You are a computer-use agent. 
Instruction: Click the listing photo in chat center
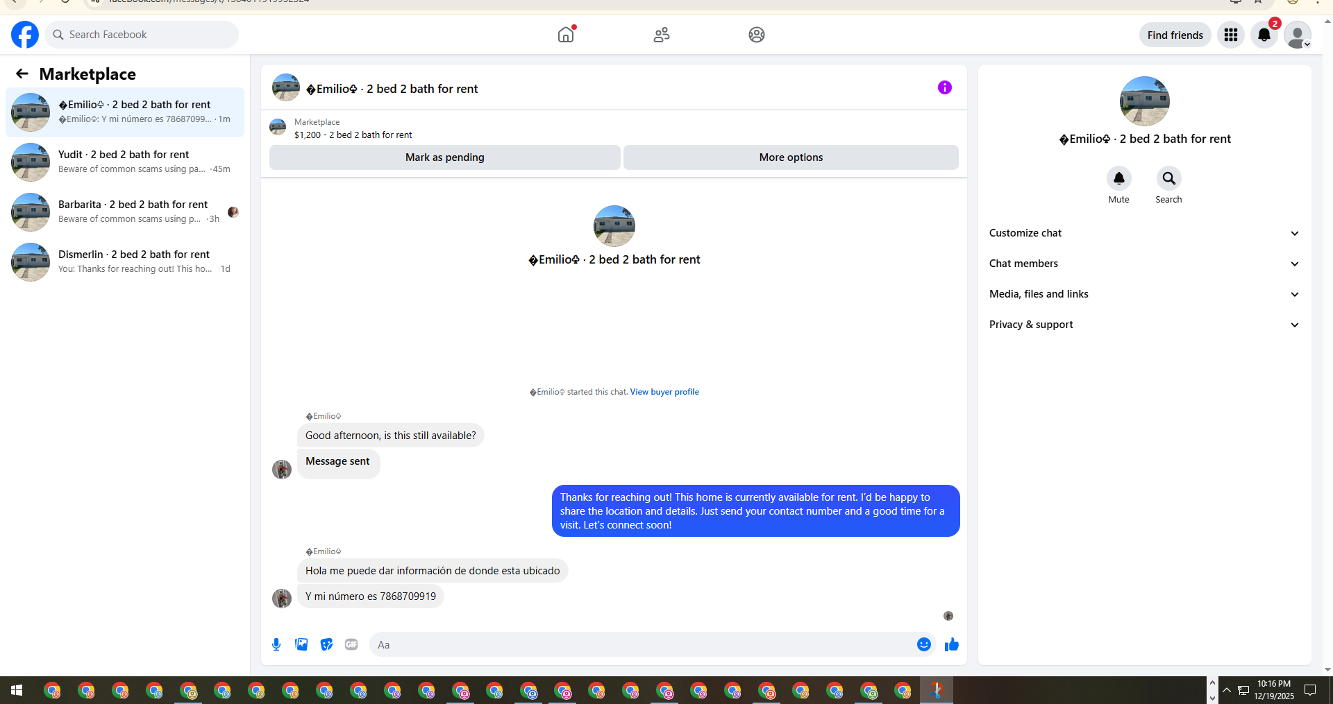614,226
